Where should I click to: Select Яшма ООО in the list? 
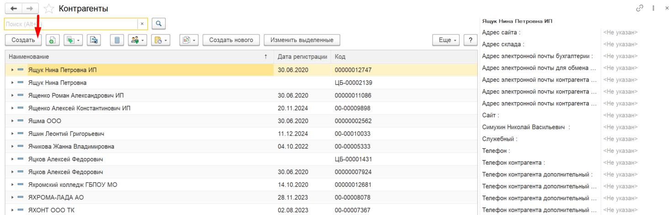tap(45, 121)
